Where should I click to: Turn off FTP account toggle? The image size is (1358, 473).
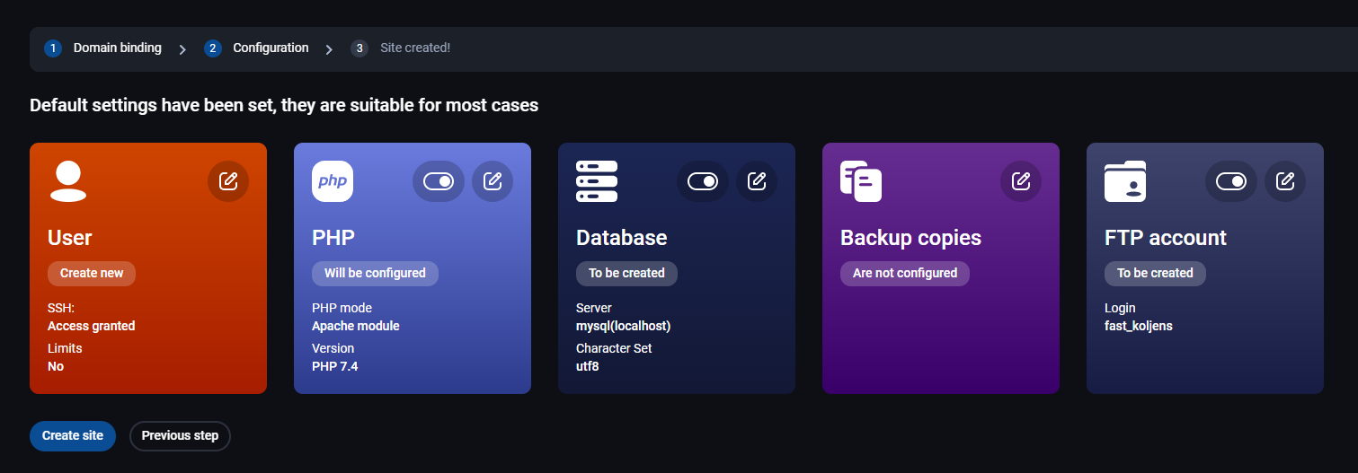pos(1231,181)
